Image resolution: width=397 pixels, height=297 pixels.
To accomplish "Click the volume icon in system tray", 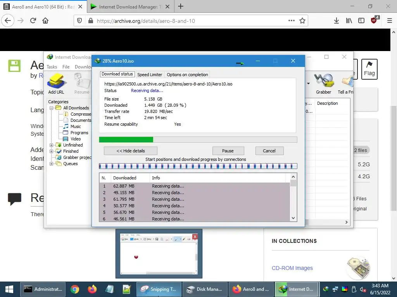I will point(363,289).
